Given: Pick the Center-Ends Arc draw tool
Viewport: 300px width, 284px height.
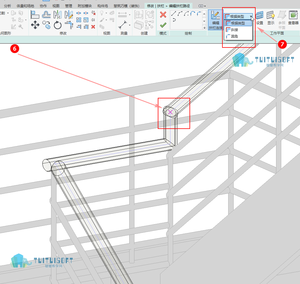Looking at the screenshot, I should pos(186,13).
